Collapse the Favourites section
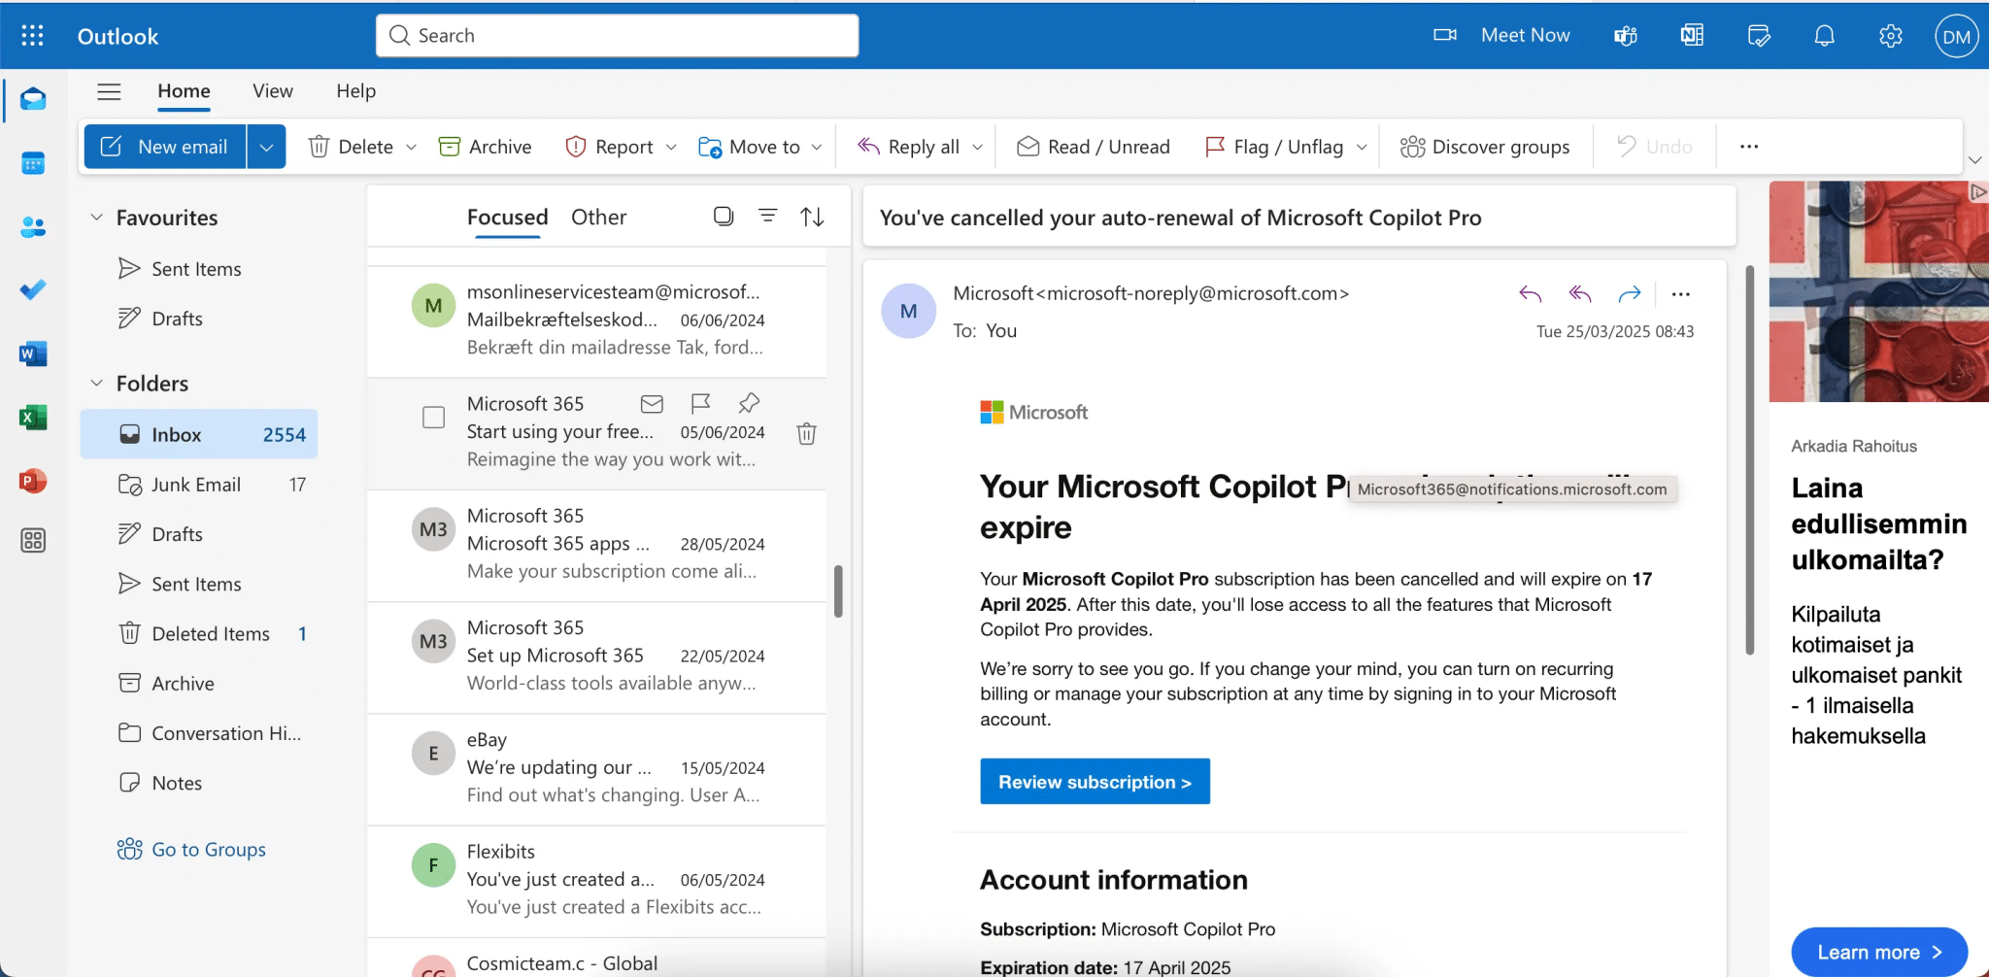The image size is (1989, 977). (95, 217)
